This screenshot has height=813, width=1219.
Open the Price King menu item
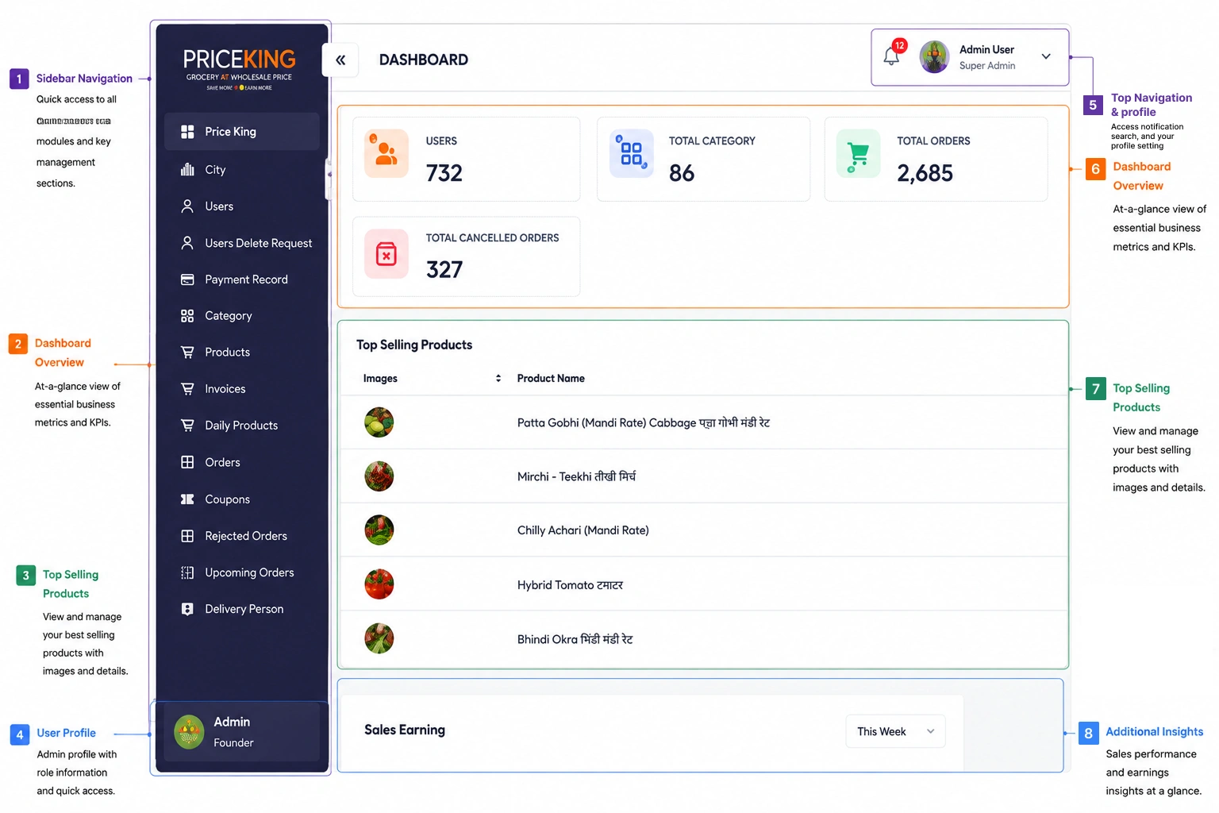(x=242, y=132)
